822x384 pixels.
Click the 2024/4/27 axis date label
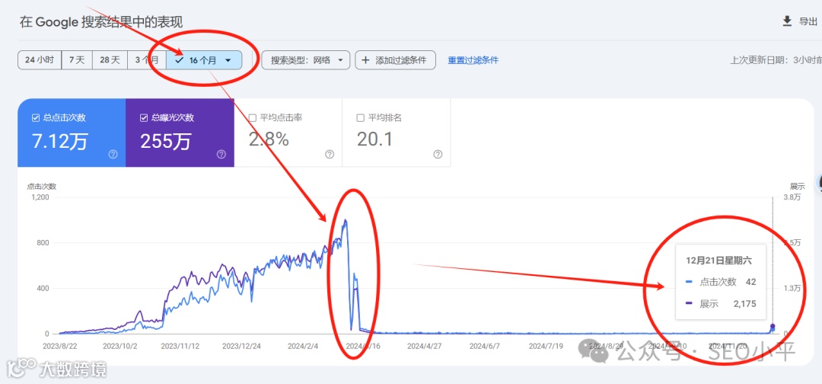(425, 346)
